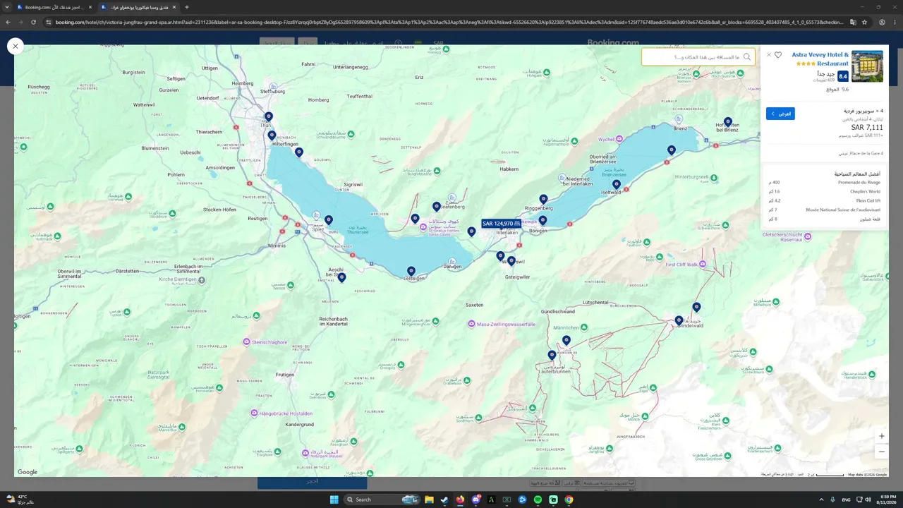The height and width of the screenshot is (508, 903).
Task: Close the map overlay with the X button
Action: pyautogui.click(x=16, y=47)
